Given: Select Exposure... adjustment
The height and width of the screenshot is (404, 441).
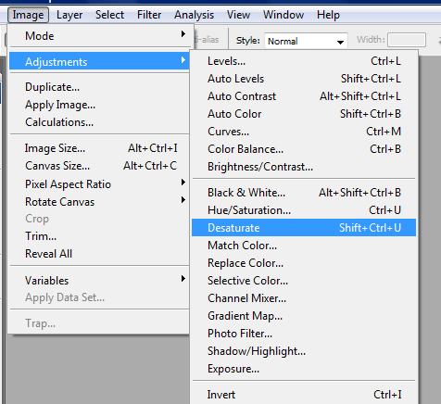Looking at the screenshot, I should pyautogui.click(x=304, y=369).
